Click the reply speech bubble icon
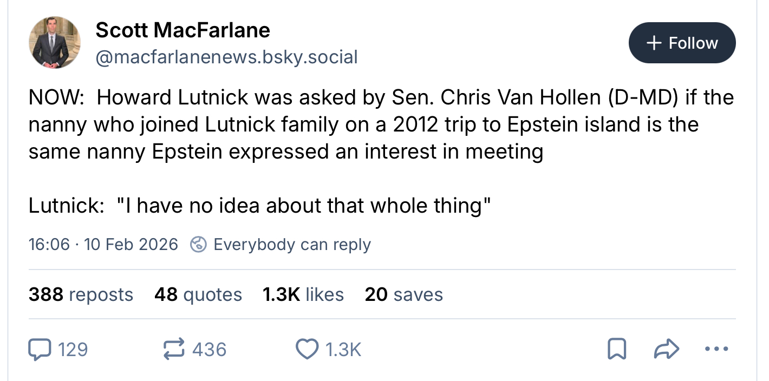This screenshot has width=769, height=381. click(39, 349)
